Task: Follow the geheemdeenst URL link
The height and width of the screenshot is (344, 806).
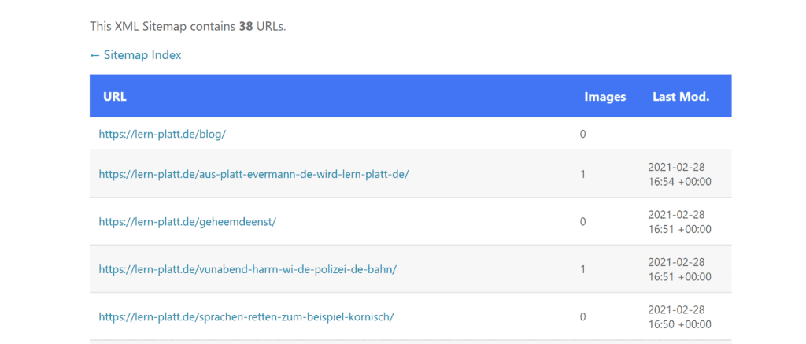Action: (187, 222)
